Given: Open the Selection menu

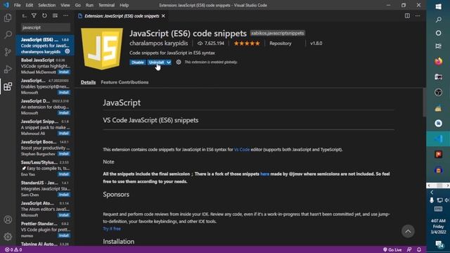Looking at the screenshot, I should 47,5.
